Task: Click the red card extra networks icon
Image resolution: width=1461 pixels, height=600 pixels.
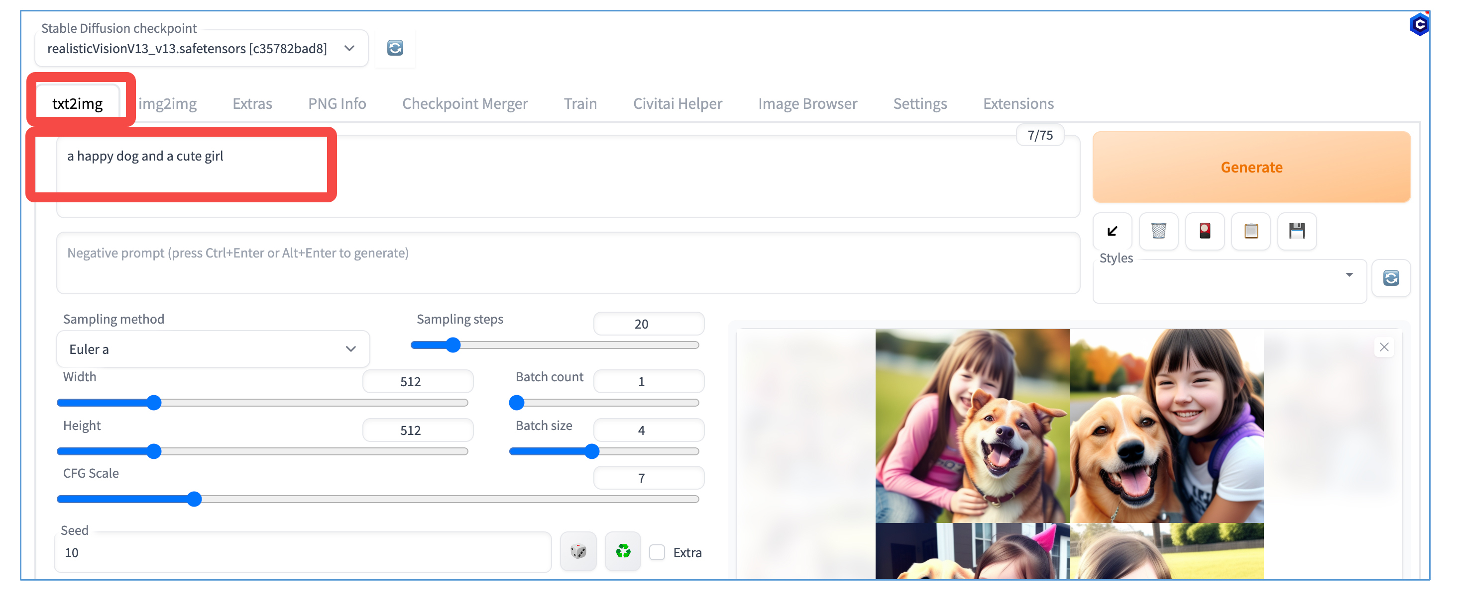Action: coord(1204,231)
